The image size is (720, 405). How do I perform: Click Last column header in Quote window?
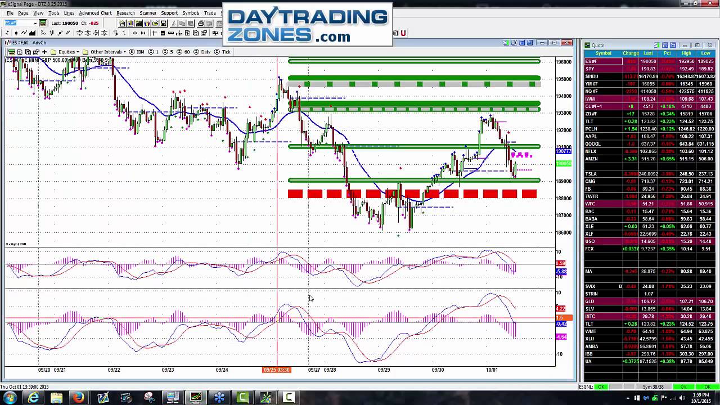coord(648,53)
